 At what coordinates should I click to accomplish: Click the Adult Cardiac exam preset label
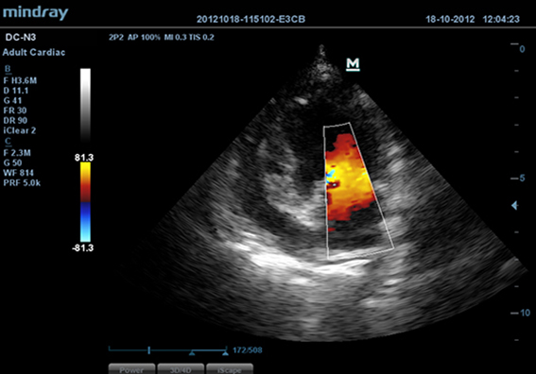(x=33, y=52)
